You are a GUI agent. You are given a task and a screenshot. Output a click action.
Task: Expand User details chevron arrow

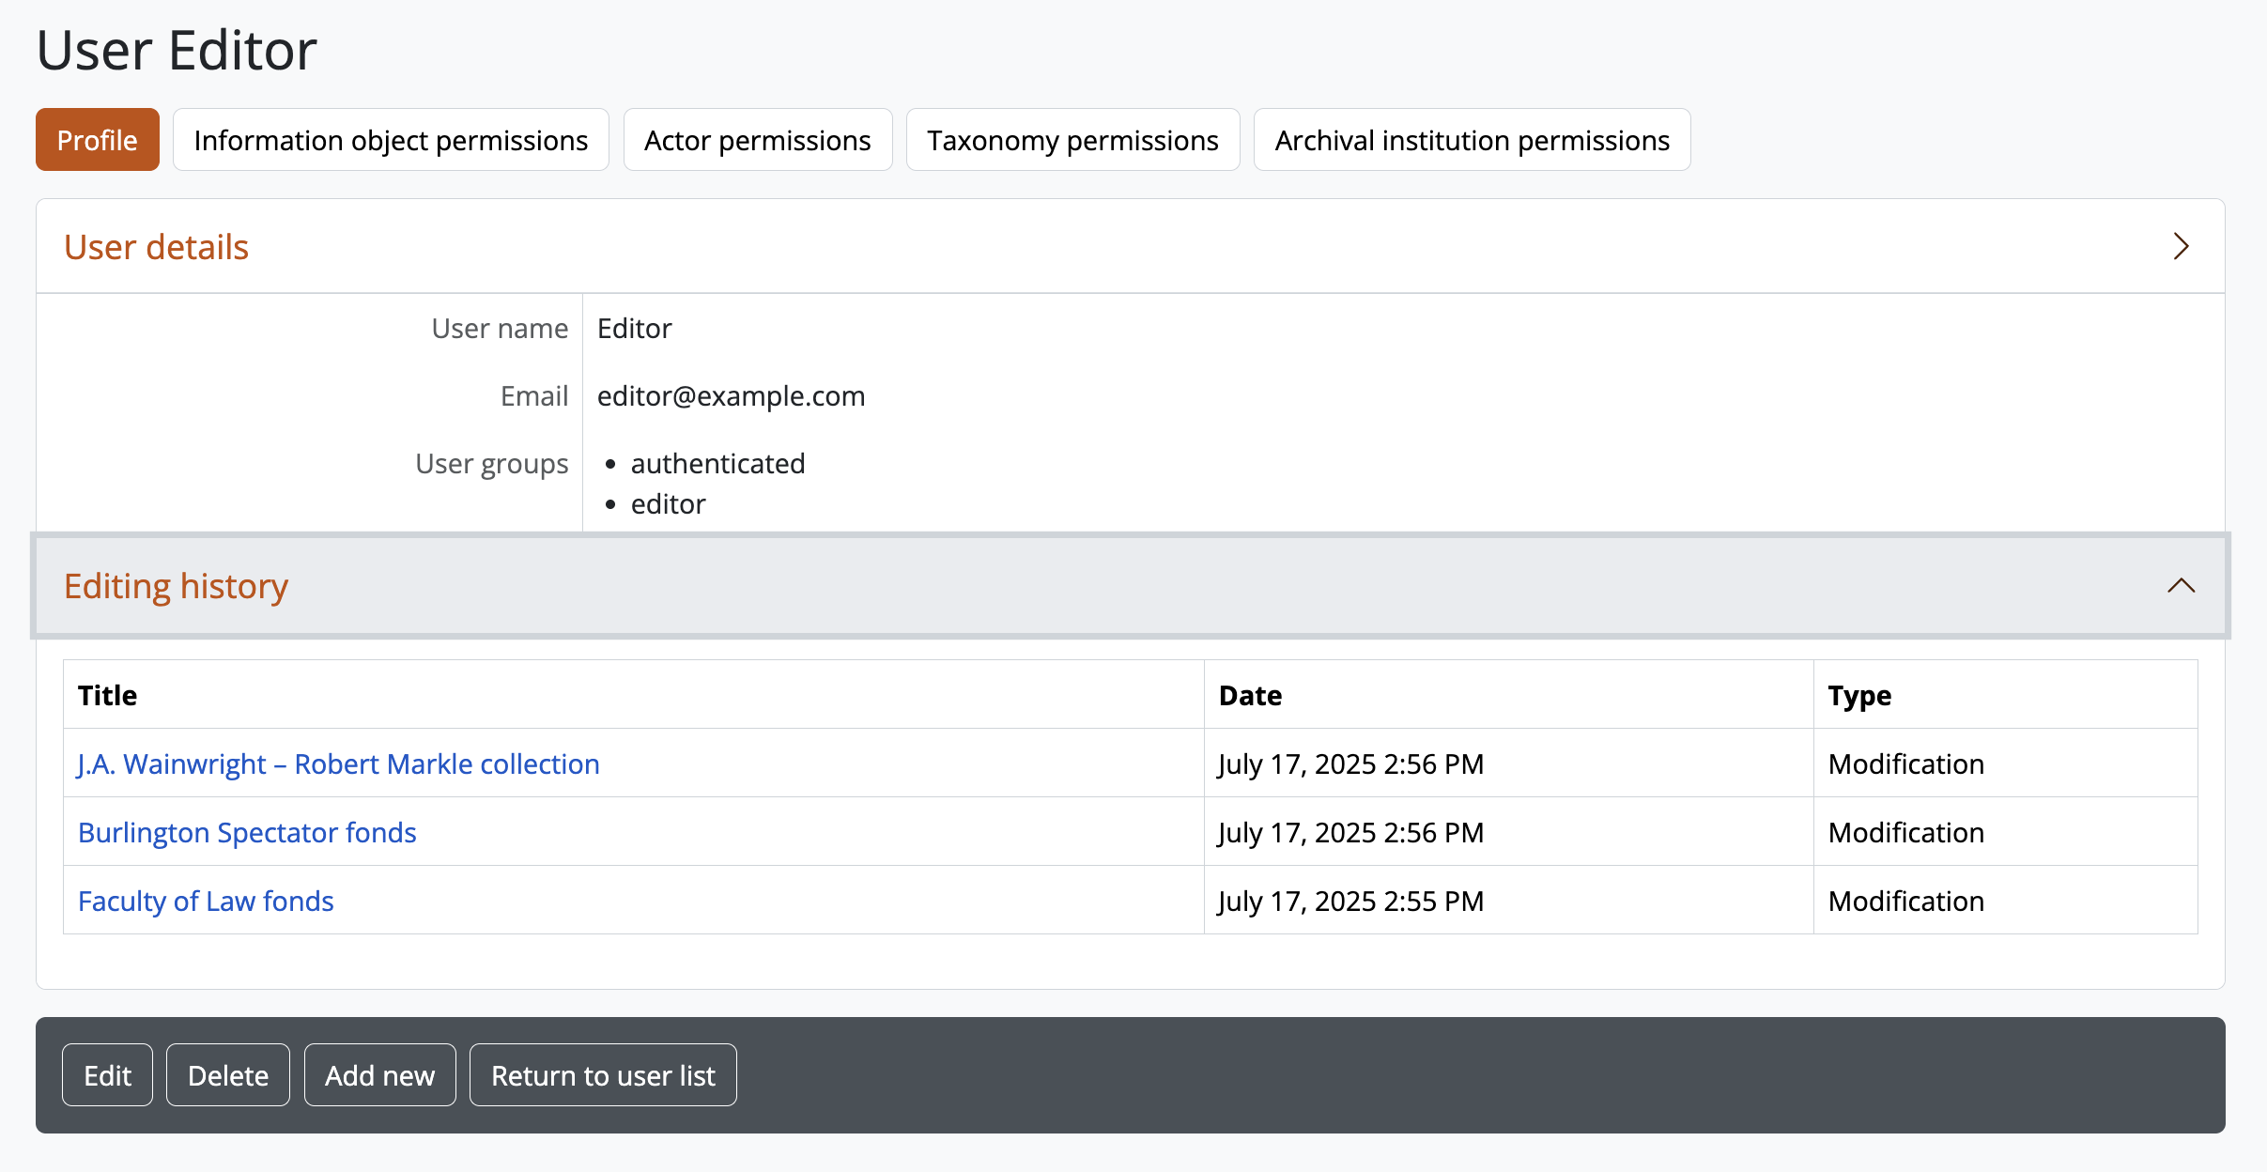pyautogui.click(x=2181, y=247)
